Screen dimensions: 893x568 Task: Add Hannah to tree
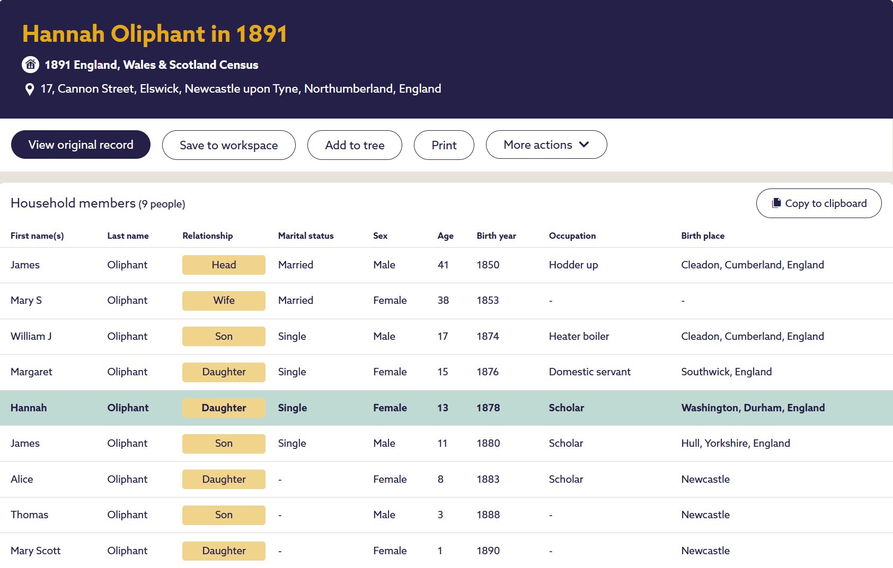coord(355,145)
